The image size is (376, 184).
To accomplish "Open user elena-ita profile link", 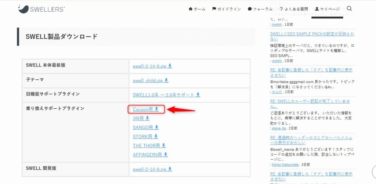I will [279, 128].
